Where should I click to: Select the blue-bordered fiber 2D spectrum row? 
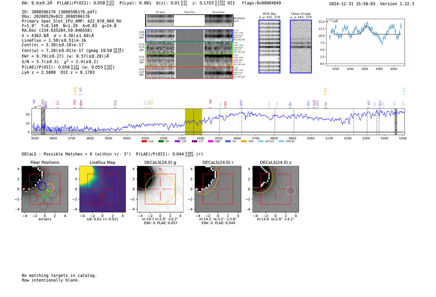(x=189, y=36)
